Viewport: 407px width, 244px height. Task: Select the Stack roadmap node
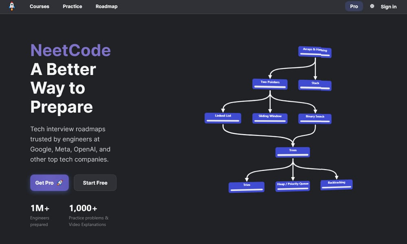[x=315, y=85]
